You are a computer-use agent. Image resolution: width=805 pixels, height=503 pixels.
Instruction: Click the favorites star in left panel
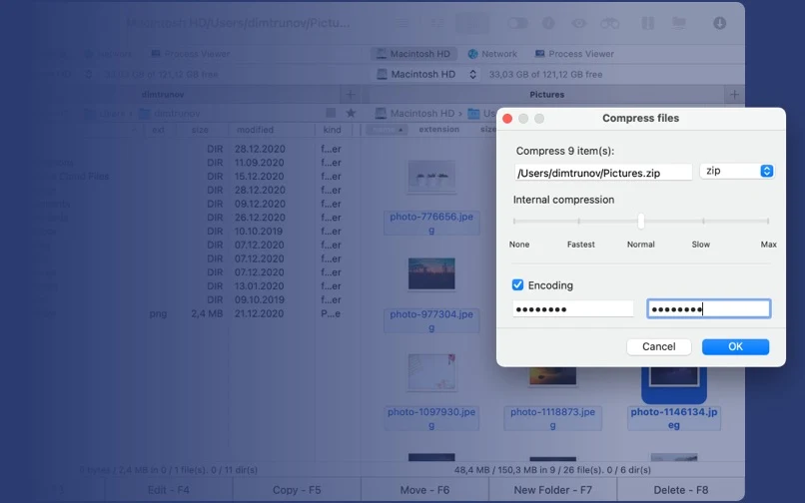351,113
